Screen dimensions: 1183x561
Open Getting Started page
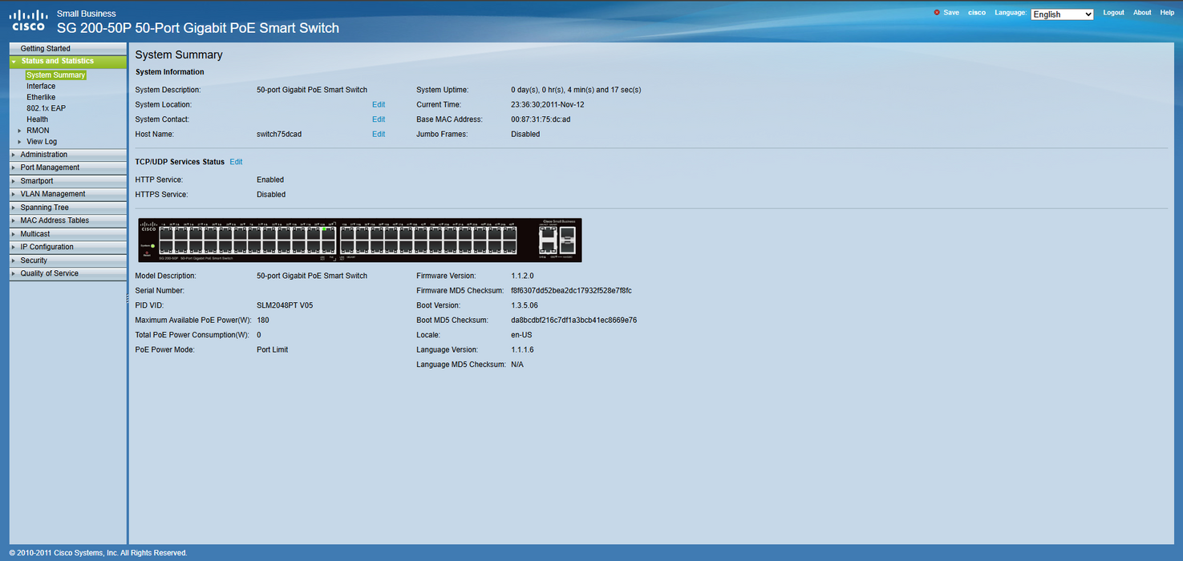click(67, 49)
